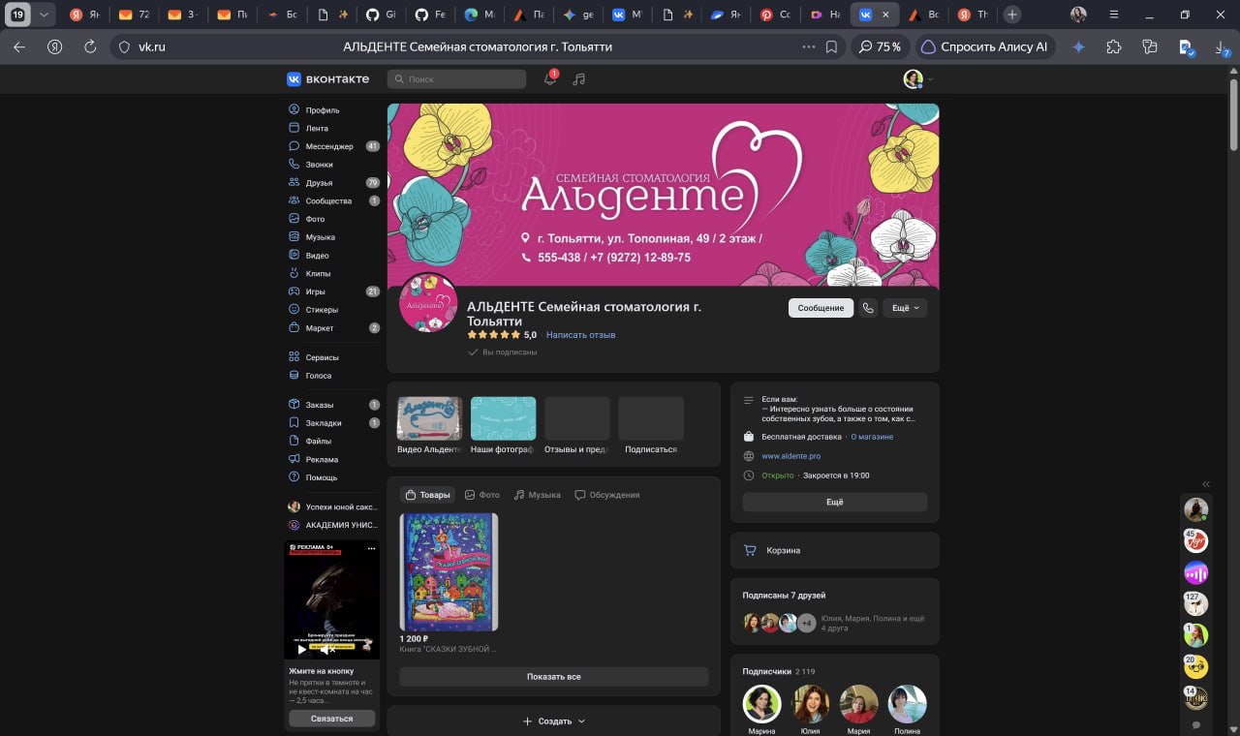The width and height of the screenshot is (1240, 736).
Task: Open Закладки in the sidebar
Action: pyautogui.click(x=334, y=423)
